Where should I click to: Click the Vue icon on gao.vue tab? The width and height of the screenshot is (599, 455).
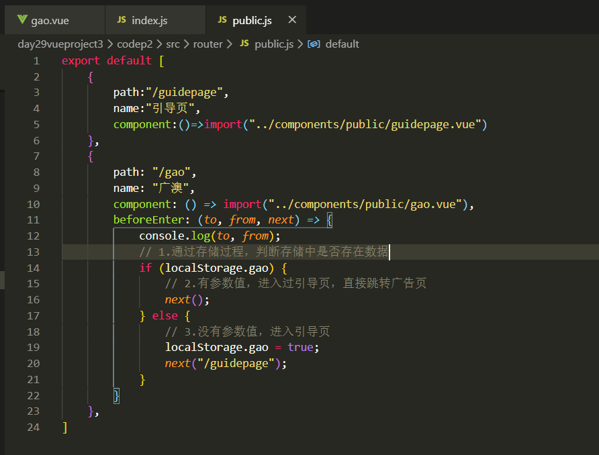(22, 19)
